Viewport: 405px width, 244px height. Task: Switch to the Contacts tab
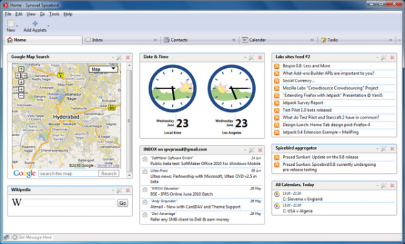(x=199, y=40)
